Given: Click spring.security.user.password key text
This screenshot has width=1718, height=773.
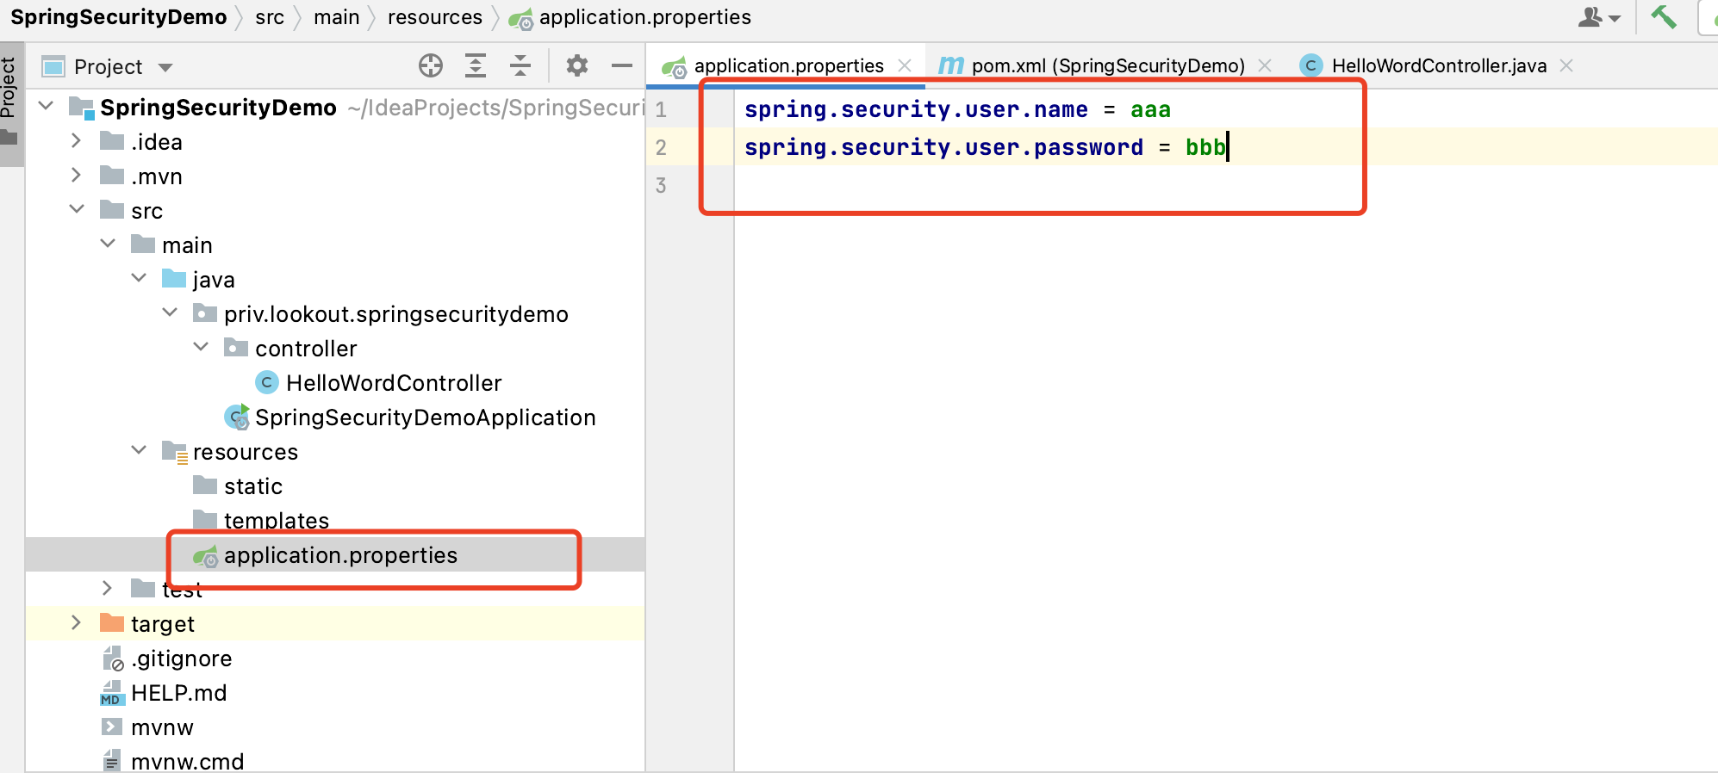Looking at the screenshot, I should [x=943, y=147].
